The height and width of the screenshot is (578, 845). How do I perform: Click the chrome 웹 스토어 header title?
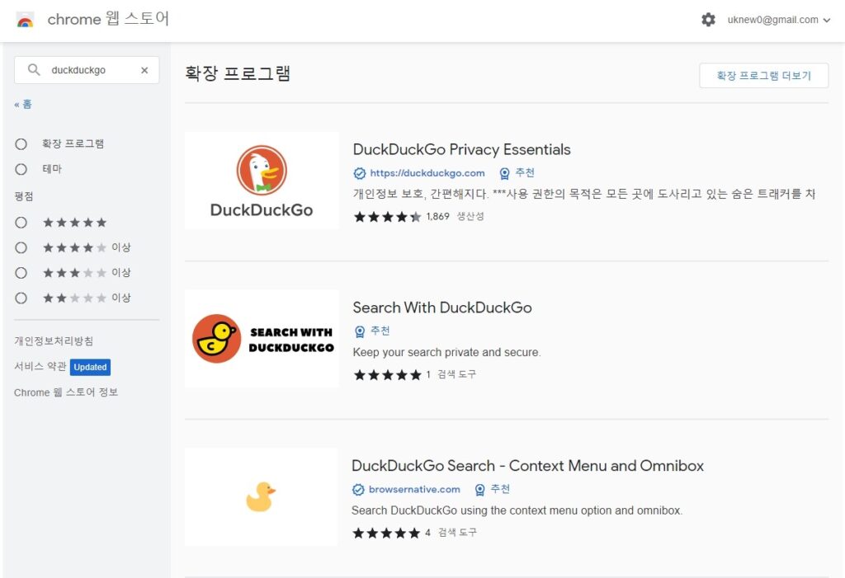coord(108,19)
